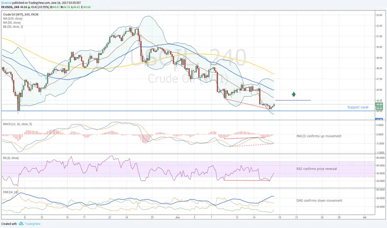Screen dimensions: 387x228
Task: Click the -1.0000 MACD axis label
Action: coord(380,153)
